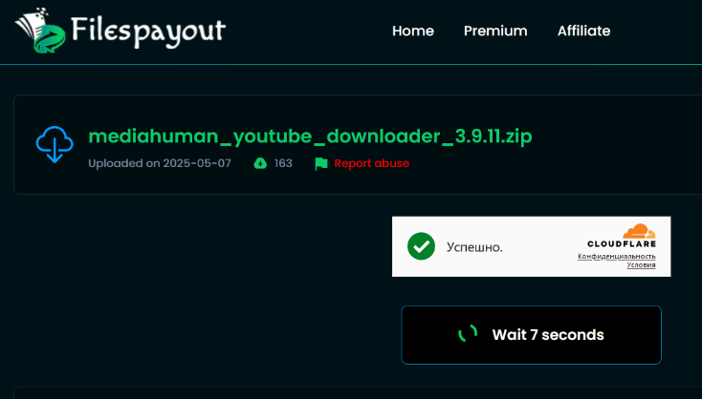Click the CLOUDFLARE wordmark in the widget
Screen dimensions: 702x399
(x=622, y=244)
